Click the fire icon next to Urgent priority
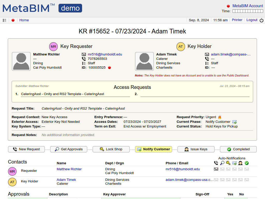Viewport: 265px width, 199px height. (x=220, y=117)
